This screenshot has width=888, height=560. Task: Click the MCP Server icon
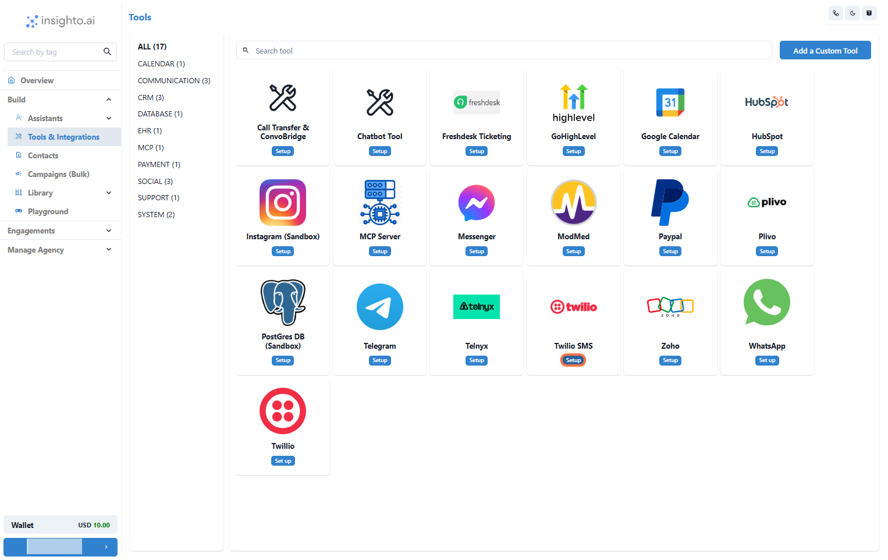tap(380, 203)
